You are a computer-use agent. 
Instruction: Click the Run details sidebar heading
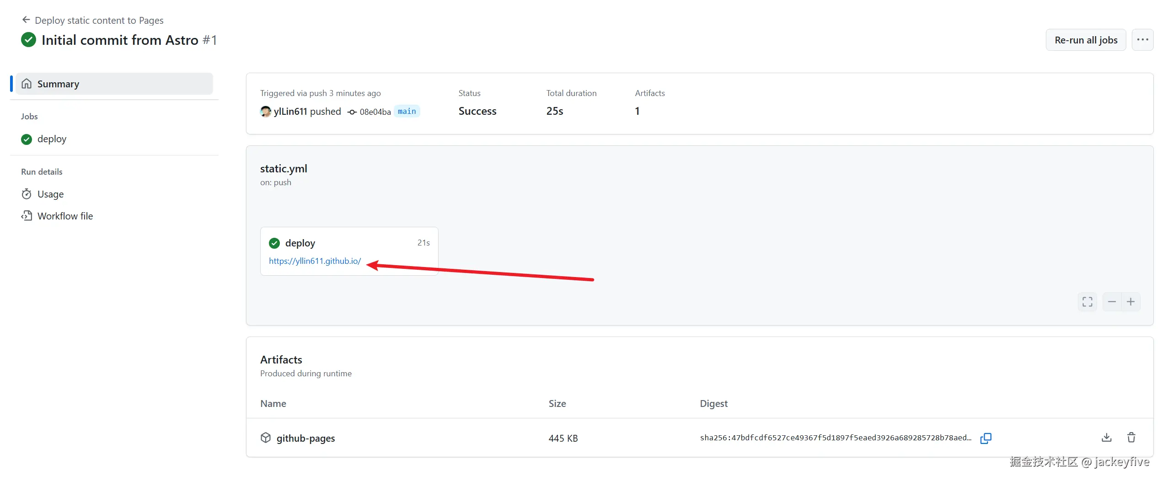[x=42, y=171]
